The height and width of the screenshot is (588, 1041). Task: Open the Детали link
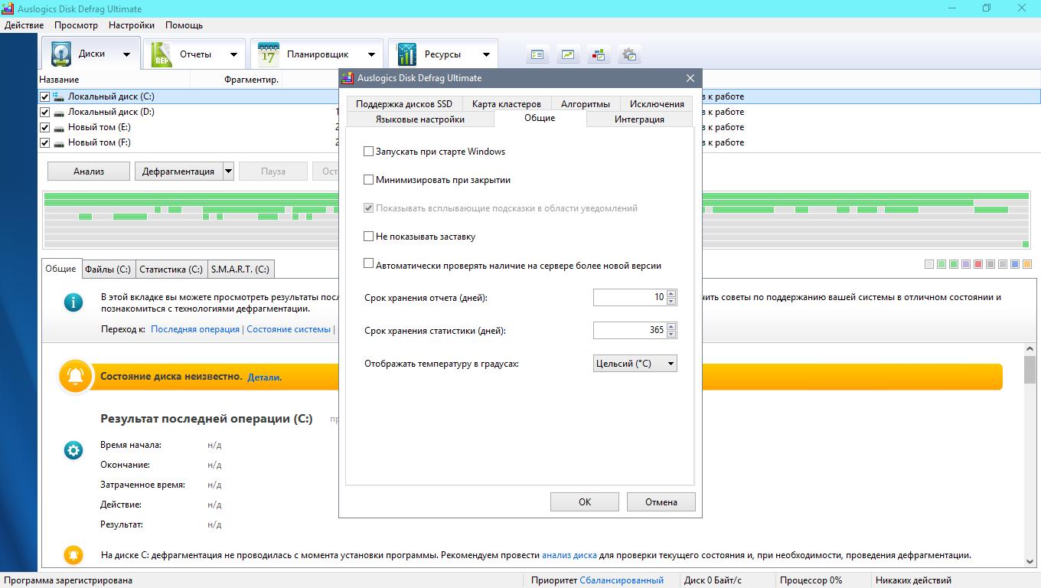[265, 377]
